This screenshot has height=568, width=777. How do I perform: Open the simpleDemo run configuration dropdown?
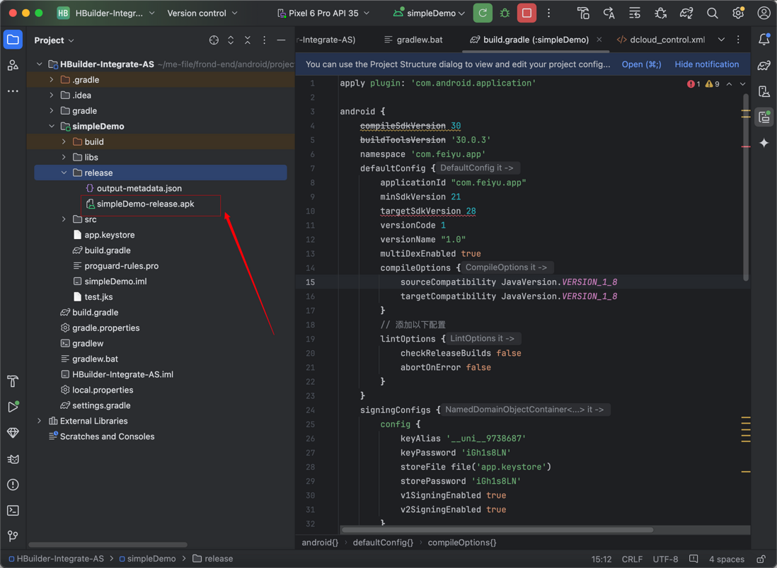click(x=429, y=13)
